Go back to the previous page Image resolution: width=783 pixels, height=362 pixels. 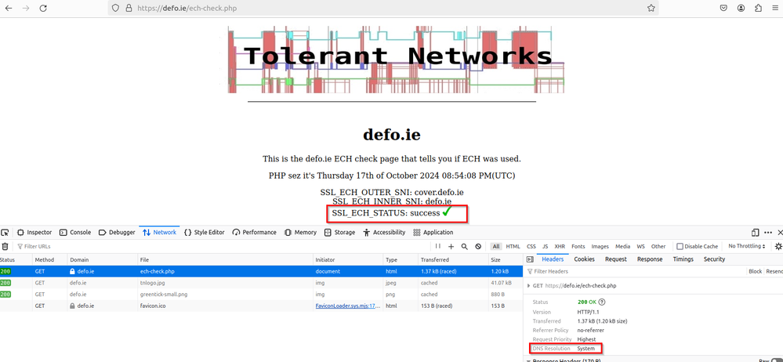coord(9,8)
